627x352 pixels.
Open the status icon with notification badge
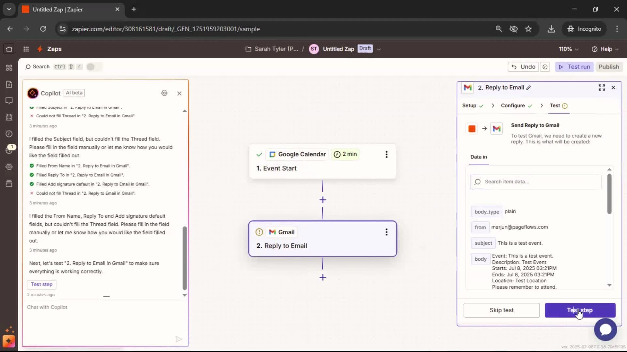pos(9,150)
